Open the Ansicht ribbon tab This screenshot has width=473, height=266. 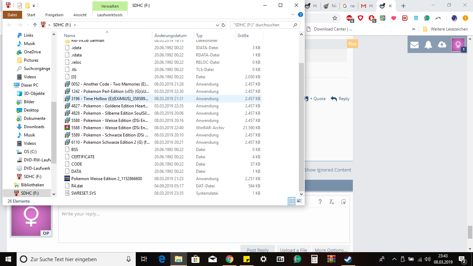[80, 15]
